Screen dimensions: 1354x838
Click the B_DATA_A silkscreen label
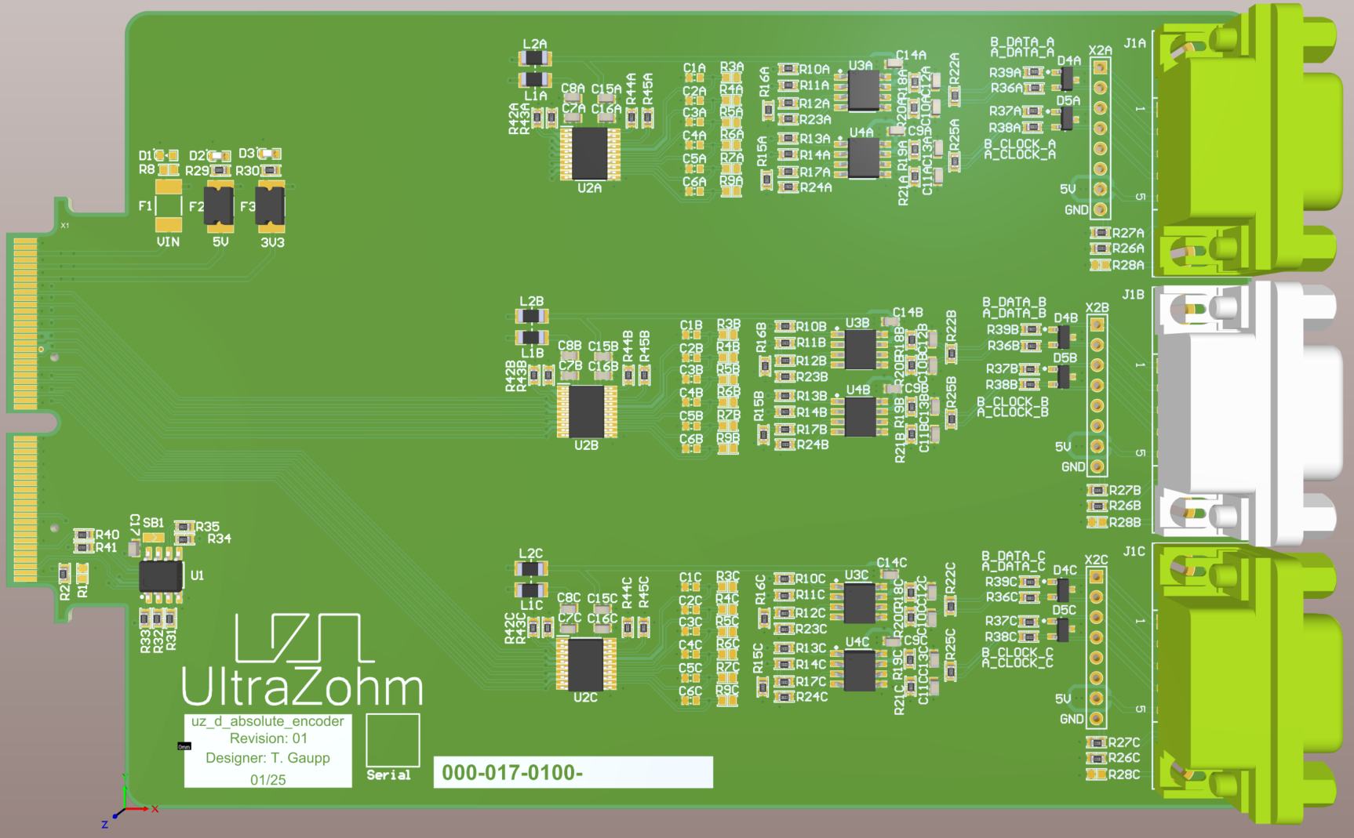1022,42
